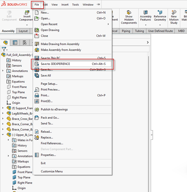Expand Mates in Full_Grill folder
The width and height of the screenshot is (187, 192).
coord(8,140)
